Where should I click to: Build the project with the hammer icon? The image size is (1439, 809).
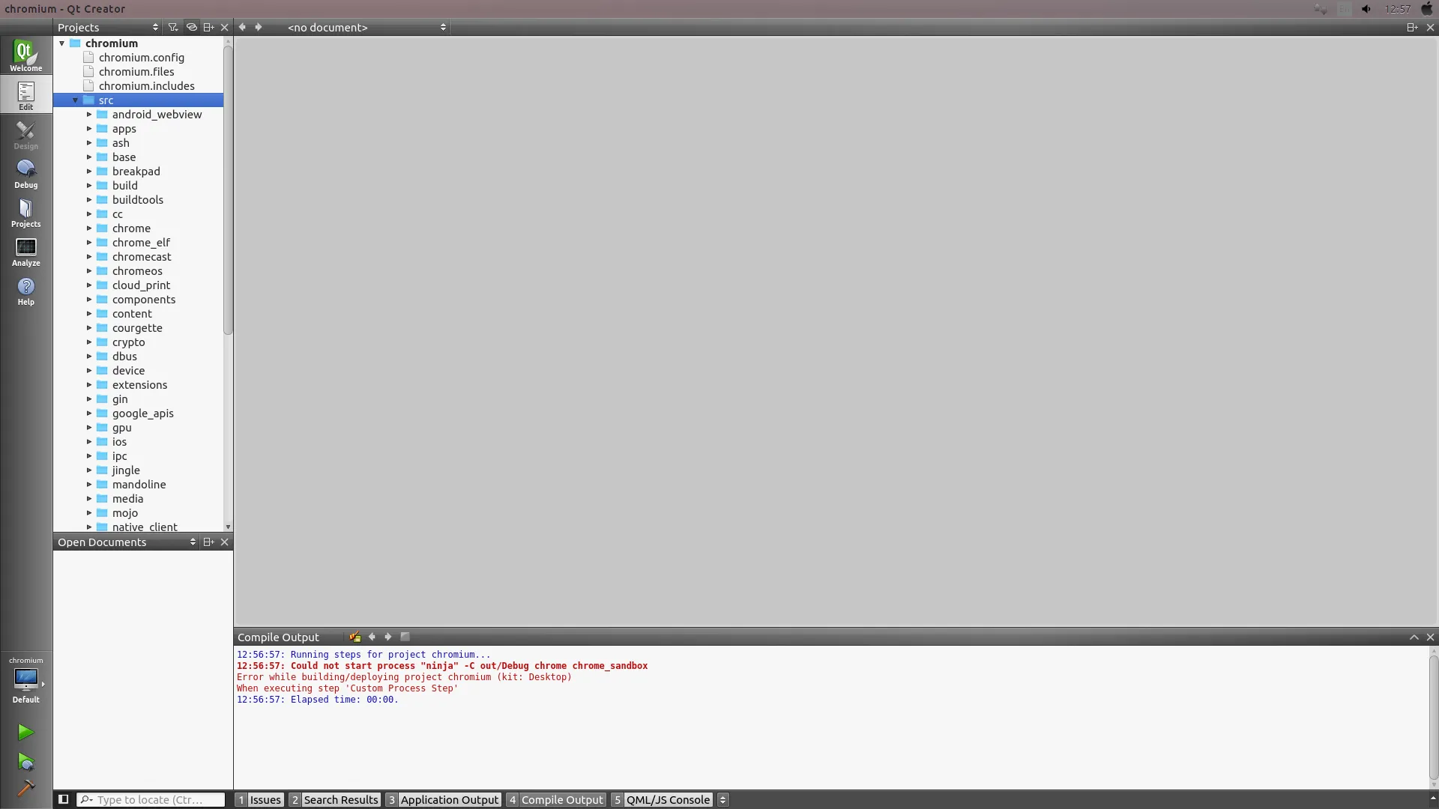25,788
